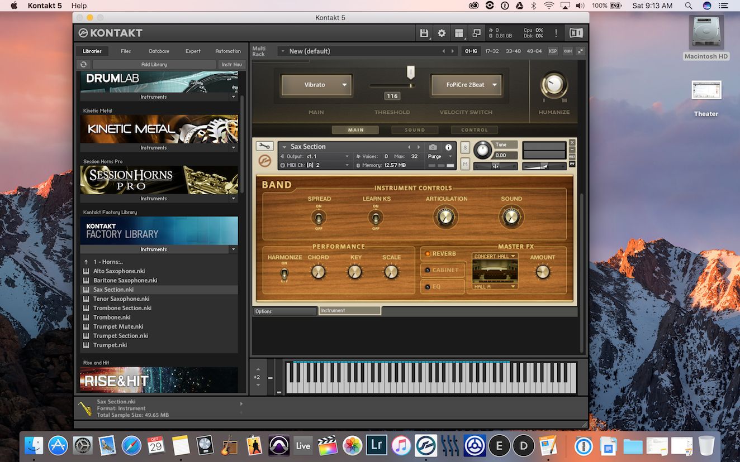Click previous multi arrow beside New (default)

pos(444,51)
